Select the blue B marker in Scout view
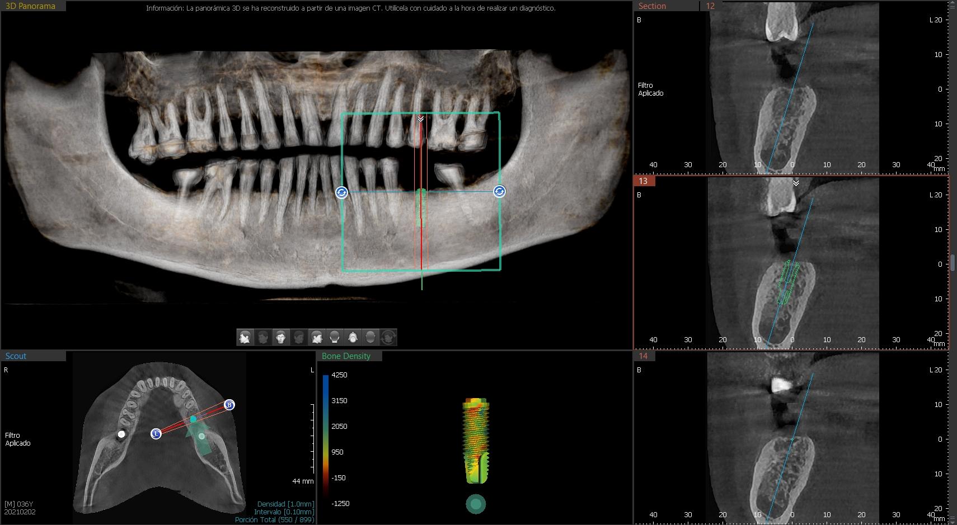This screenshot has width=957, height=525. tap(229, 405)
